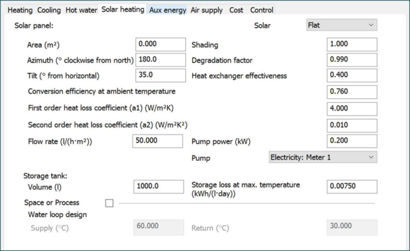Open the Air supply tab
410x251 pixels.
click(x=206, y=10)
